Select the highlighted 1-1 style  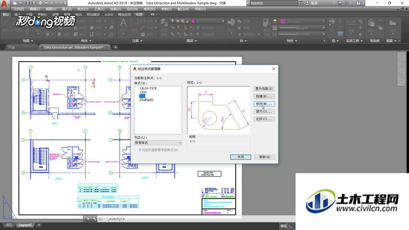click(142, 96)
